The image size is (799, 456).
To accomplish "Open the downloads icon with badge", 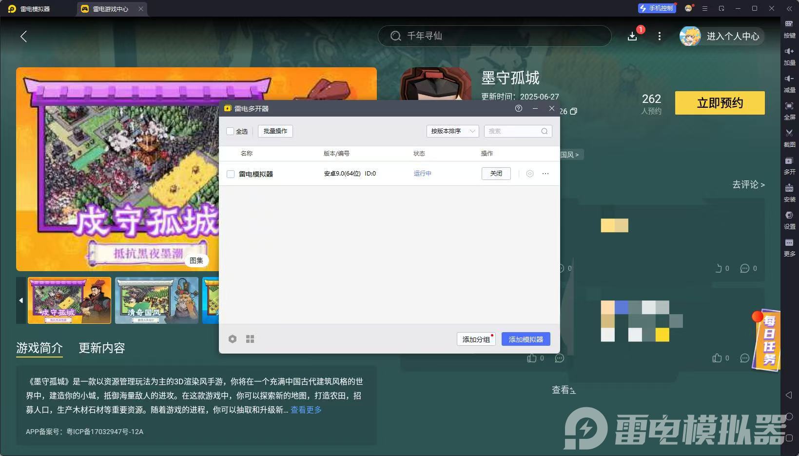I will coord(632,36).
